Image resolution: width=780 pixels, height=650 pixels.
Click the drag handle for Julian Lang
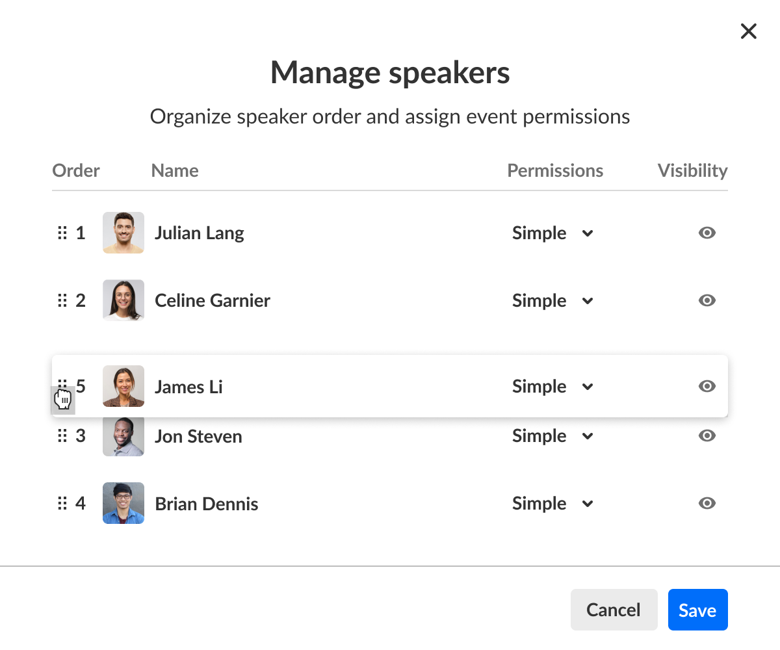pos(62,233)
